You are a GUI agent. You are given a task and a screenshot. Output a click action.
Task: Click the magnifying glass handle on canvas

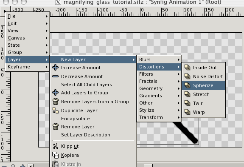click(x=186, y=133)
